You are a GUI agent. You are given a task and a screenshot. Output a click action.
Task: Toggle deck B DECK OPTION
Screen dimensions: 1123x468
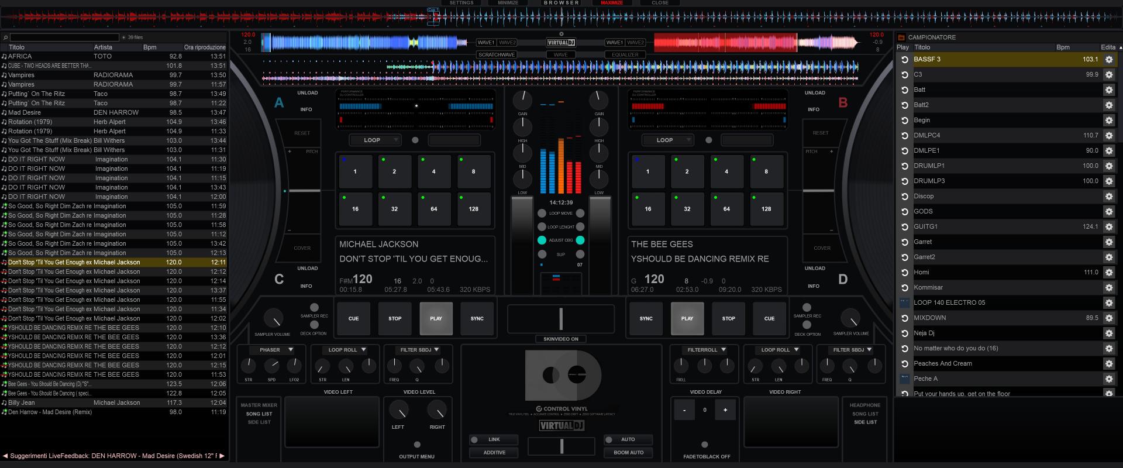[807, 325]
